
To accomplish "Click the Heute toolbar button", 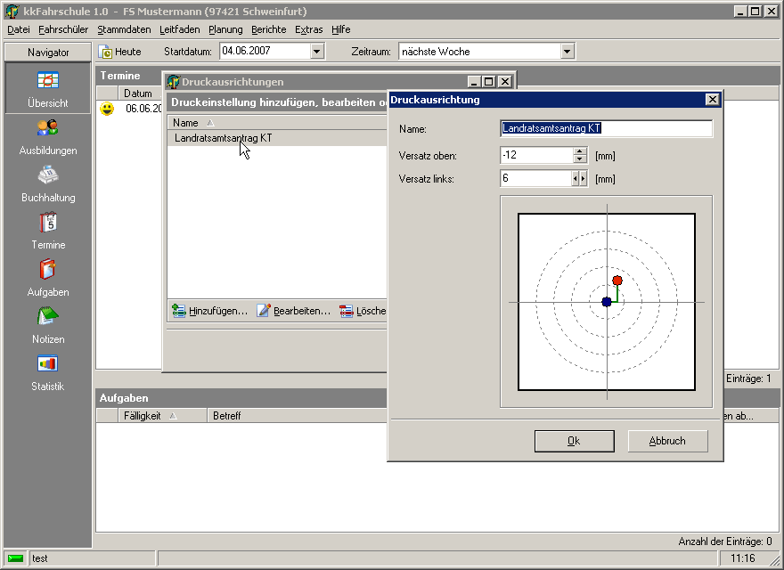I will [119, 52].
